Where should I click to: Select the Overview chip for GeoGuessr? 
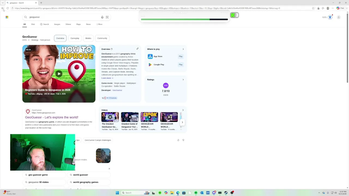tap(60, 38)
